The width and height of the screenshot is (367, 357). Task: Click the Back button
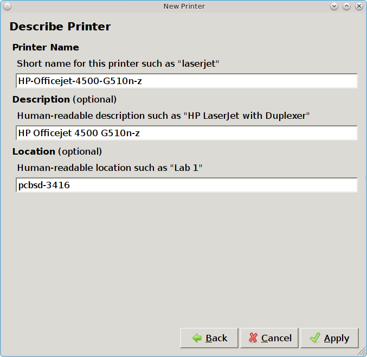click(x=209, y=338)
